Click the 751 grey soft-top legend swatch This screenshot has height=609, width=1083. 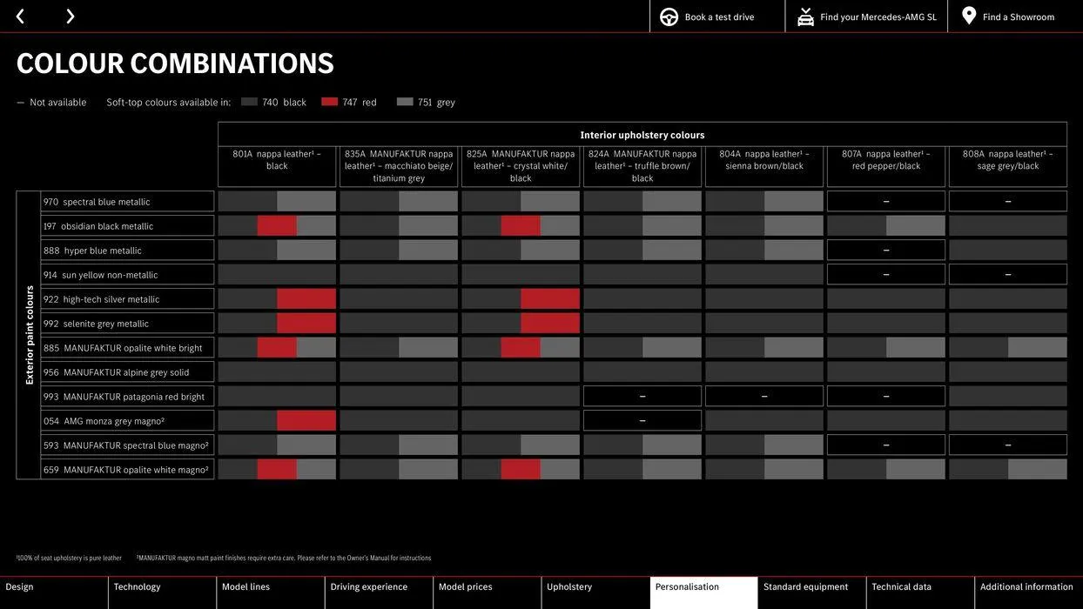(405, 102)
